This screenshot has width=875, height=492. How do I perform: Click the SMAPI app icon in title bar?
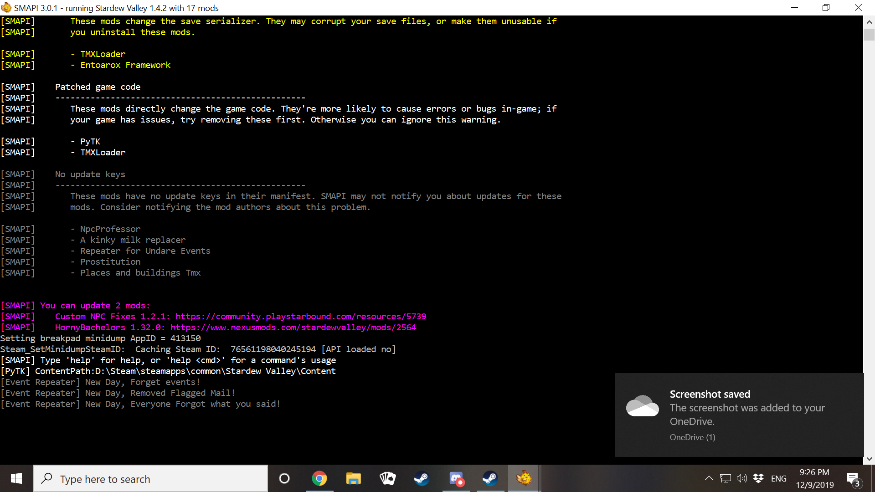6,7
